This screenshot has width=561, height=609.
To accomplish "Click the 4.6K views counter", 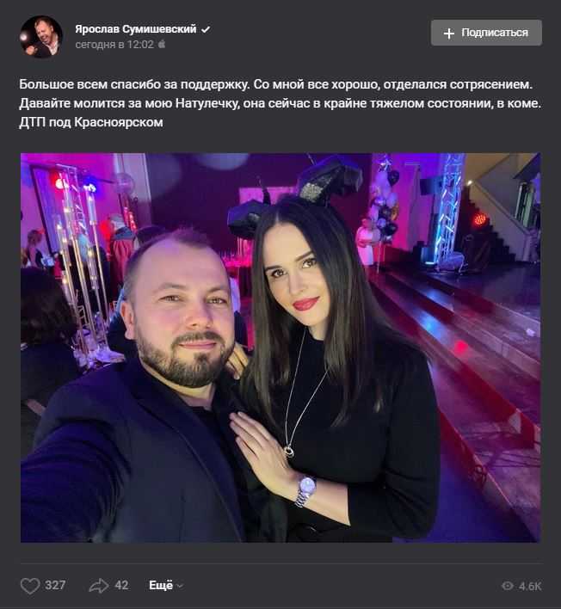I will pos(530,586).
